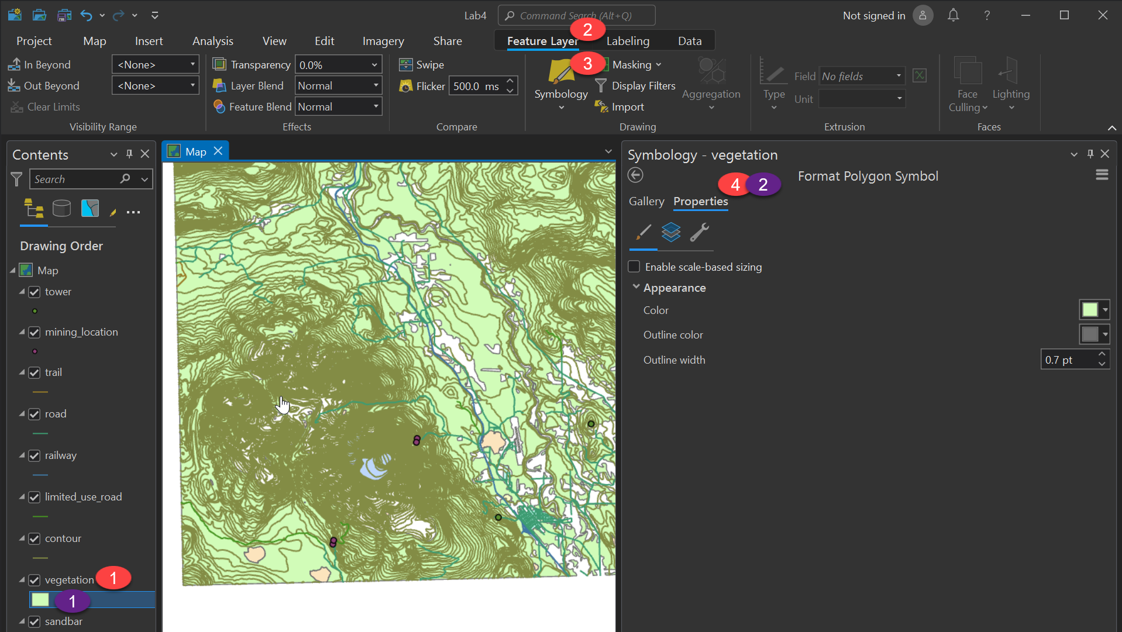Open the Layer Blend mode dropdown

coord(373,85)
